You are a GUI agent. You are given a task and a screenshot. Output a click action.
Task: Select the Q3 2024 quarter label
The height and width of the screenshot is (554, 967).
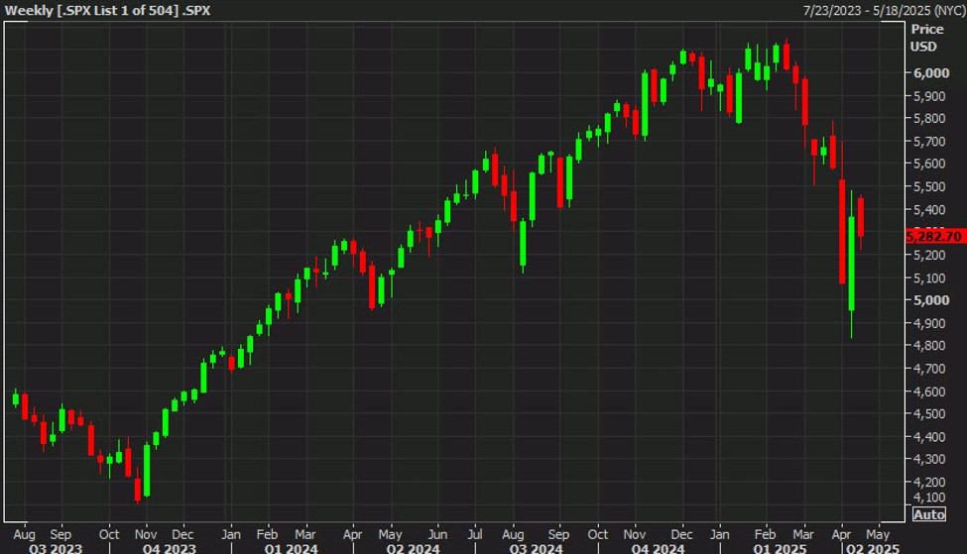coord(535,546)
